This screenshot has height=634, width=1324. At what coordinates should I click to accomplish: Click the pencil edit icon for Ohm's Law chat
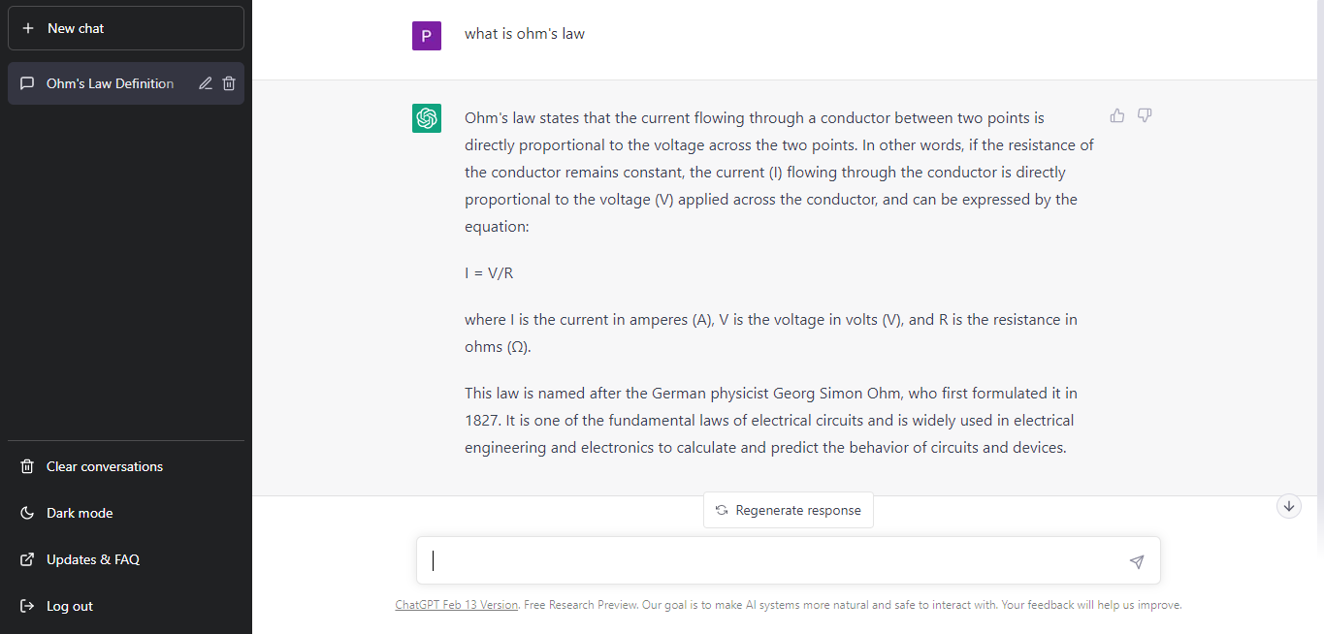click(x=206, y=83)
